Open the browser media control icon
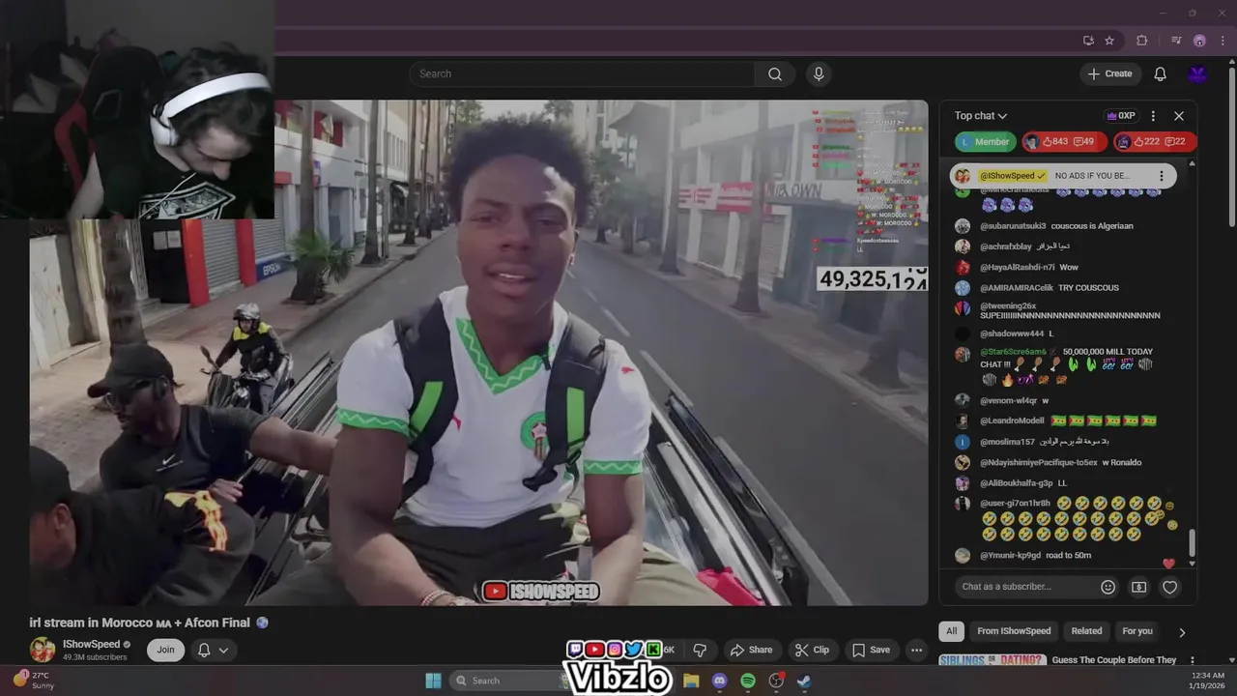The height and width of the screenshot is (696, 1237). click(x=1176, y=41)
